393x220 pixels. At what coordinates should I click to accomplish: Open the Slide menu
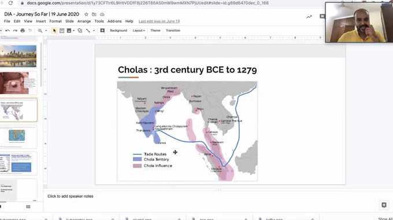tap(69, 21)
